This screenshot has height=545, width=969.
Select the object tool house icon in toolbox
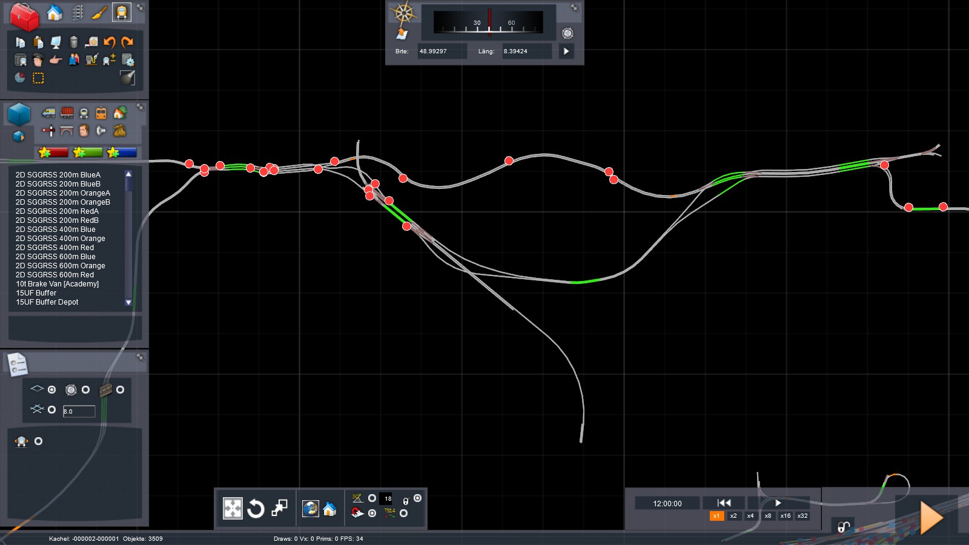[x=55, y=12]
